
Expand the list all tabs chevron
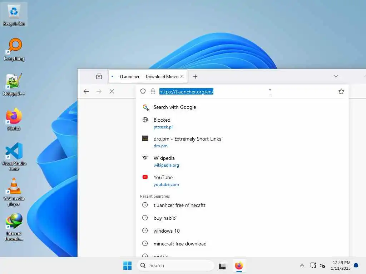point(336,76)
